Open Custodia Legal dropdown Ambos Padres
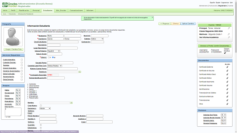 coord(54,66)
